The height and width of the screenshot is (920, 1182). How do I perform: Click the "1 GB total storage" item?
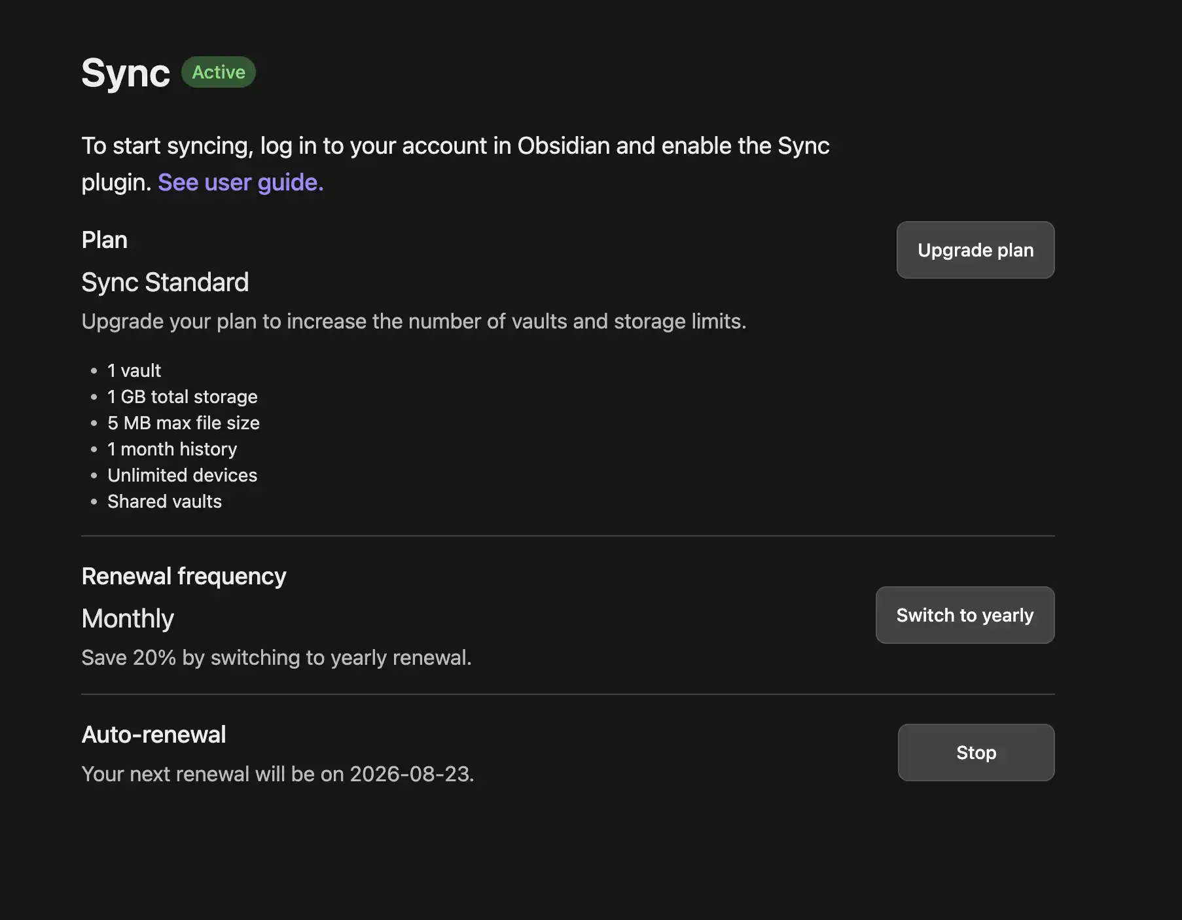click(183, 397)
